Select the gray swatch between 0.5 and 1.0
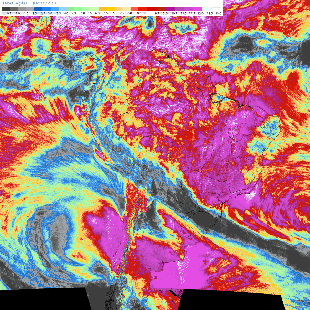Viewport: 310px width, 310px height. click(x=14, y=9)
